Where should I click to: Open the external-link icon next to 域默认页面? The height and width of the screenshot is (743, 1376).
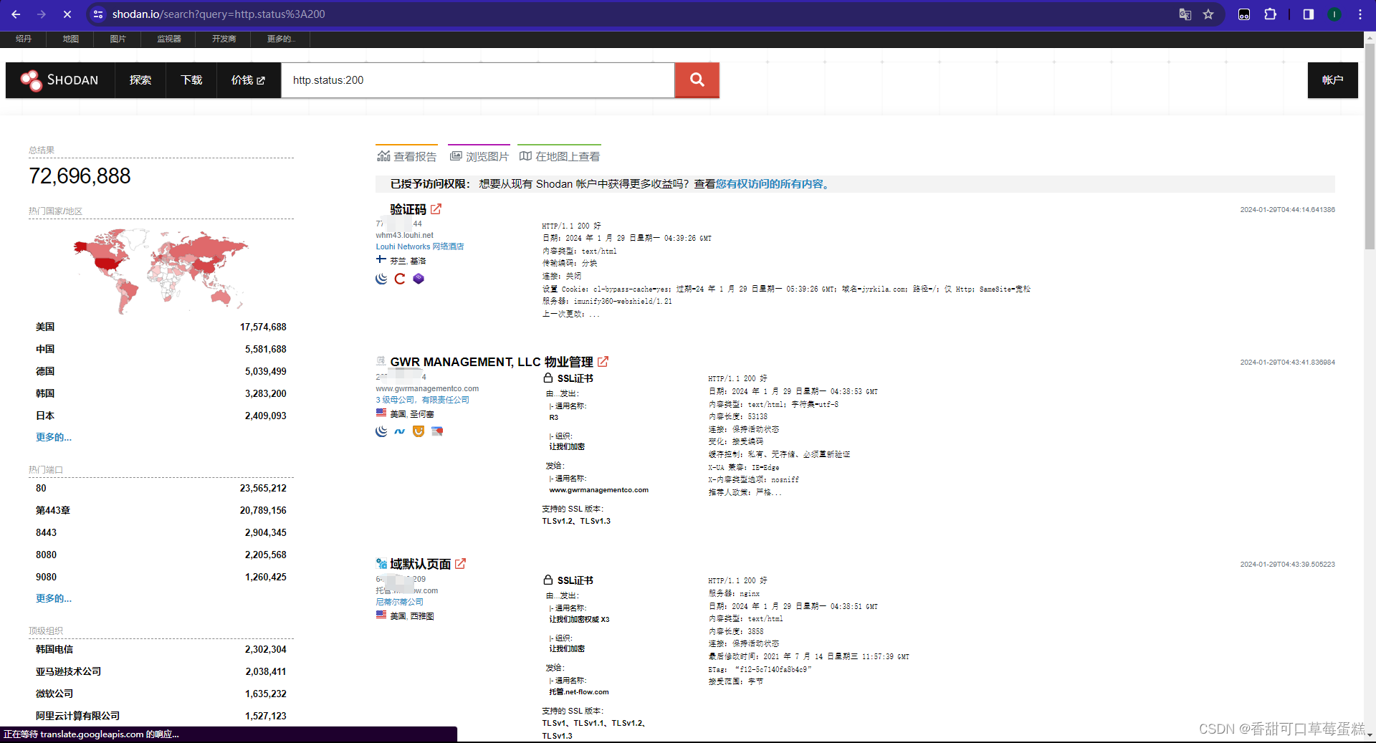[x=462, y=563]
